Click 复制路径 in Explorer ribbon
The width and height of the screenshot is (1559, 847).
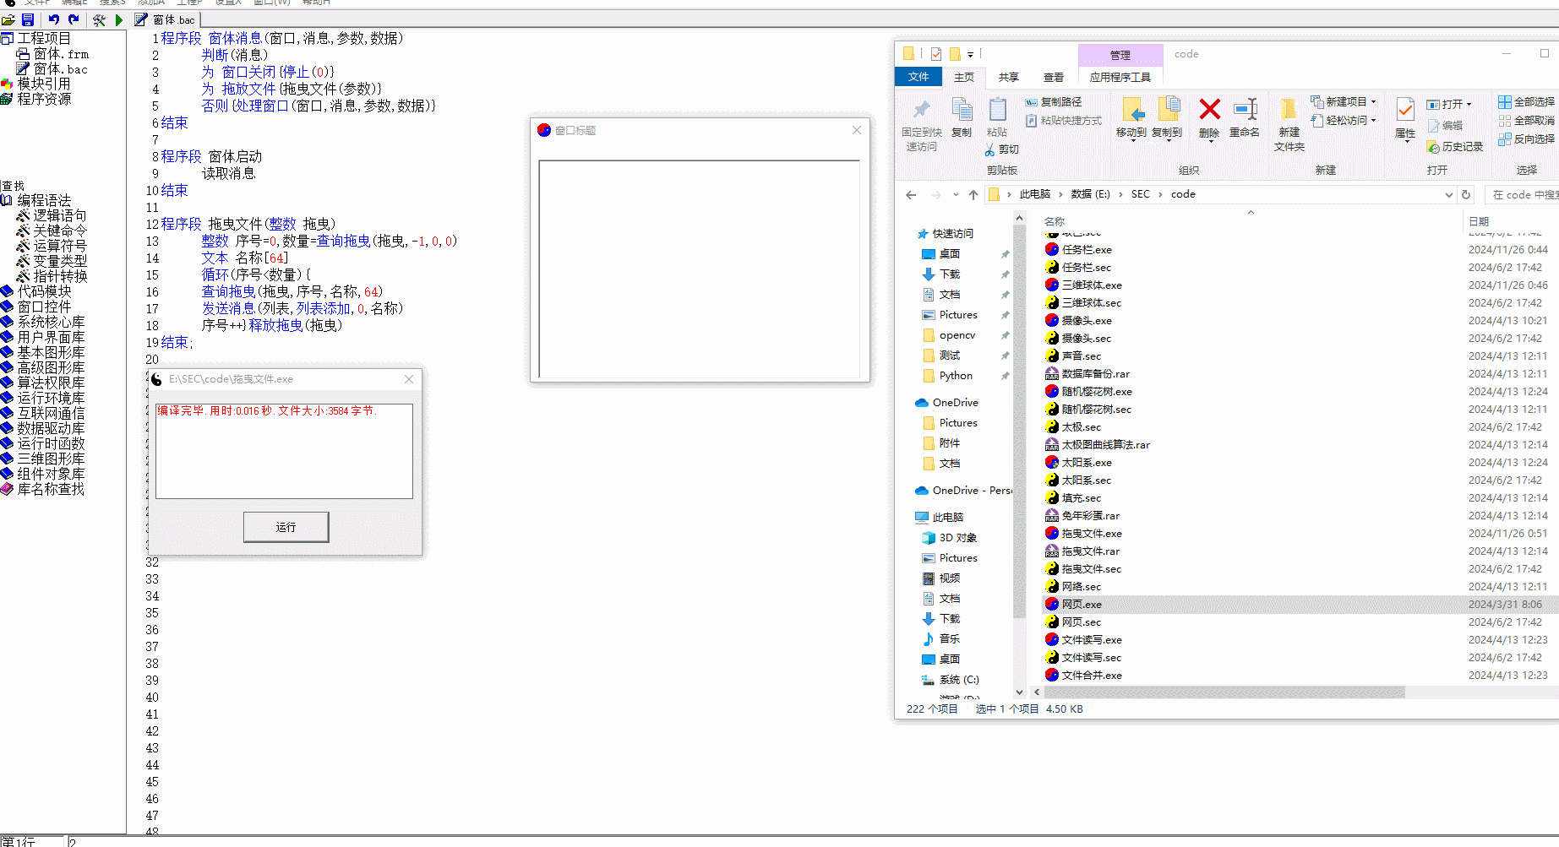(x=1053, y=102)
